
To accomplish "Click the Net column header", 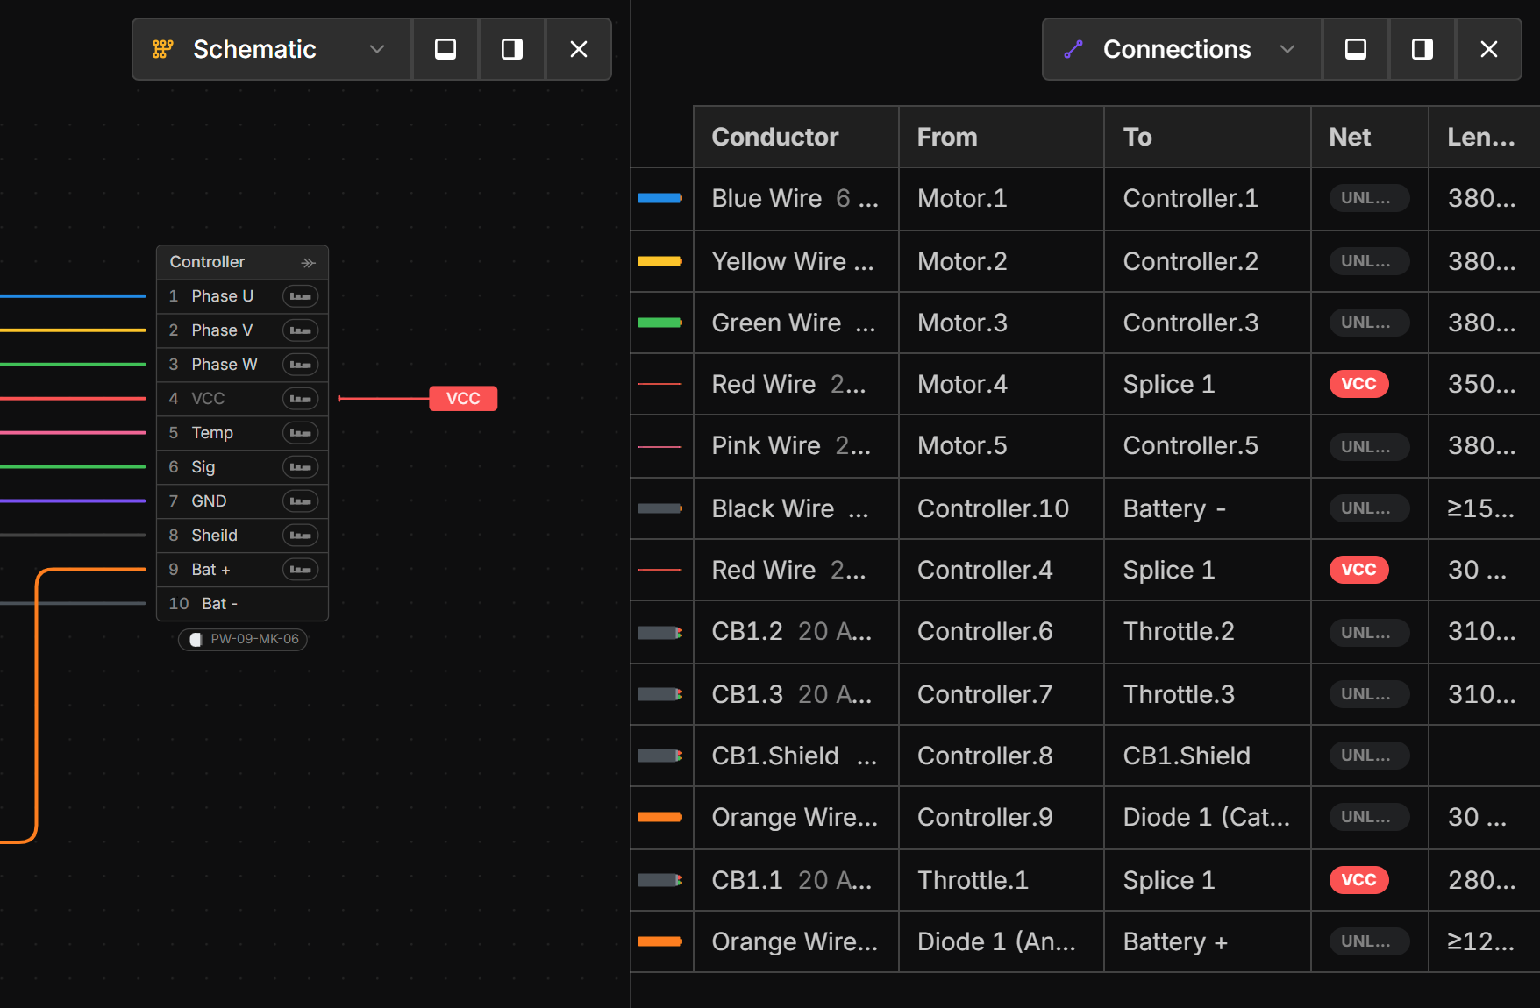I will click(x=1350, y=137).
